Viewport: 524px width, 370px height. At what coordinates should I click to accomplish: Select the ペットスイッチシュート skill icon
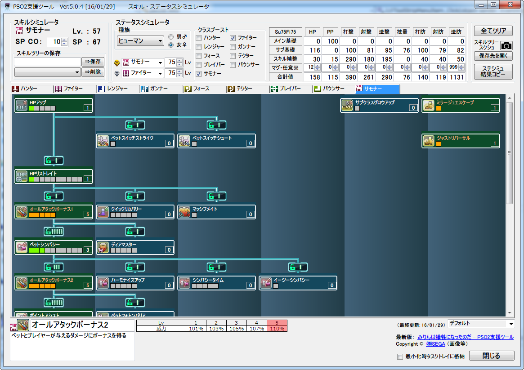[184, 141]
